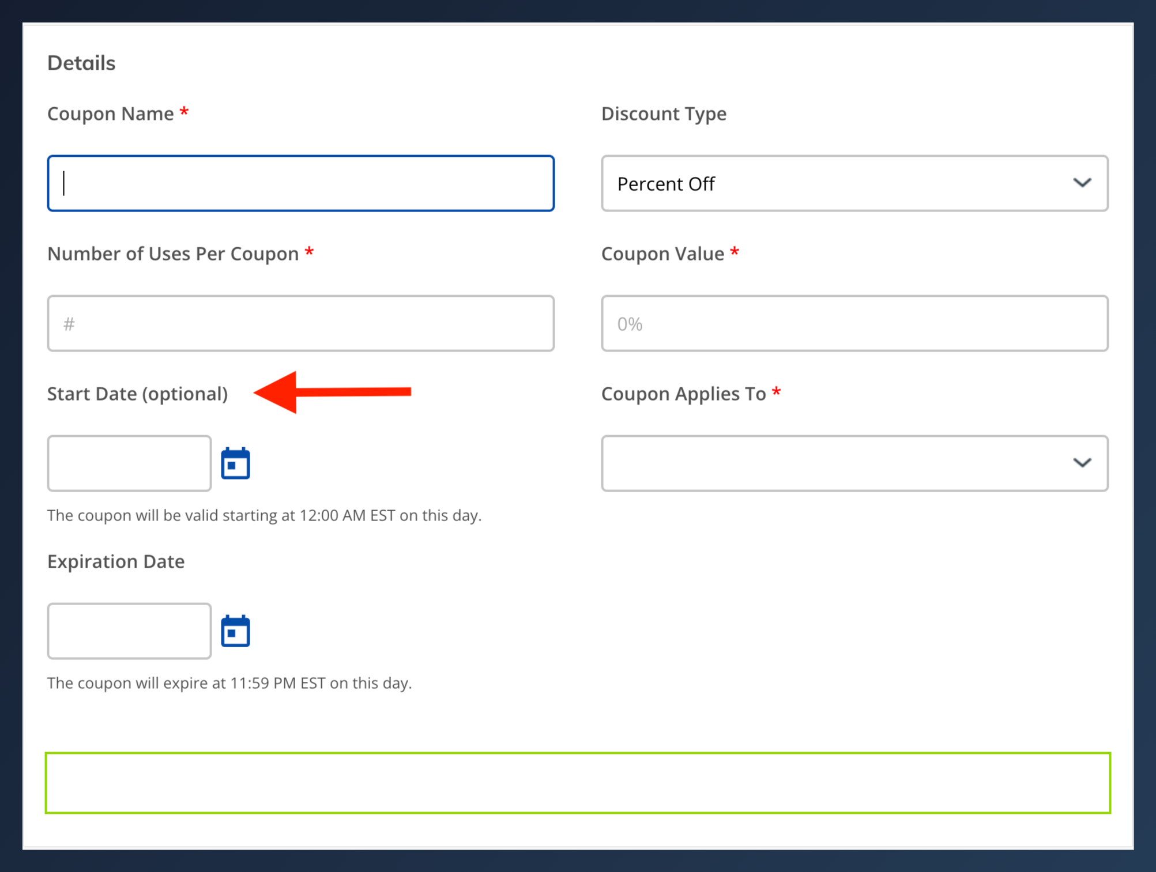This screenshot has height=872, width=1156.
Task: Click the expire at 11:59 PM EST note
Action: 229,683
